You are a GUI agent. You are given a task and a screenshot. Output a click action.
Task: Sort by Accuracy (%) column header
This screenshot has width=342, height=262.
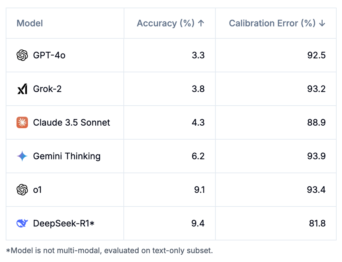click(x=170, y=23)
